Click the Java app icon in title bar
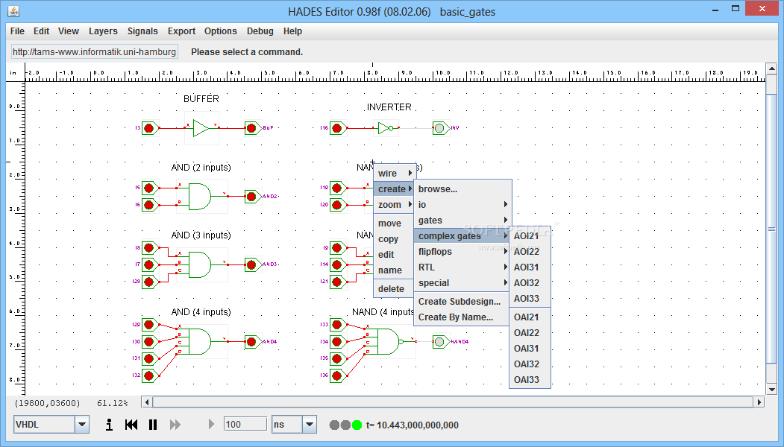 tap(13, 10)
